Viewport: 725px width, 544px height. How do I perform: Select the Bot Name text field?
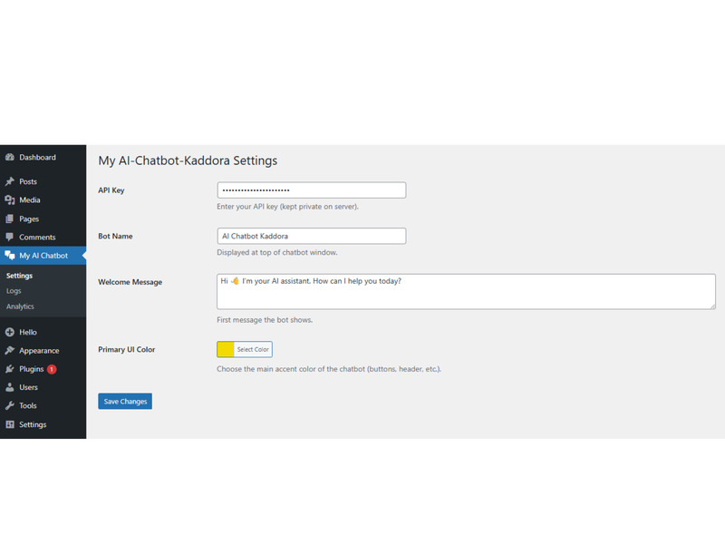(x=311, y=236)
